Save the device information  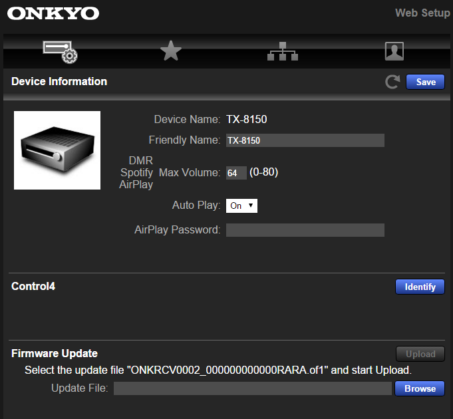tap(425, 82)
